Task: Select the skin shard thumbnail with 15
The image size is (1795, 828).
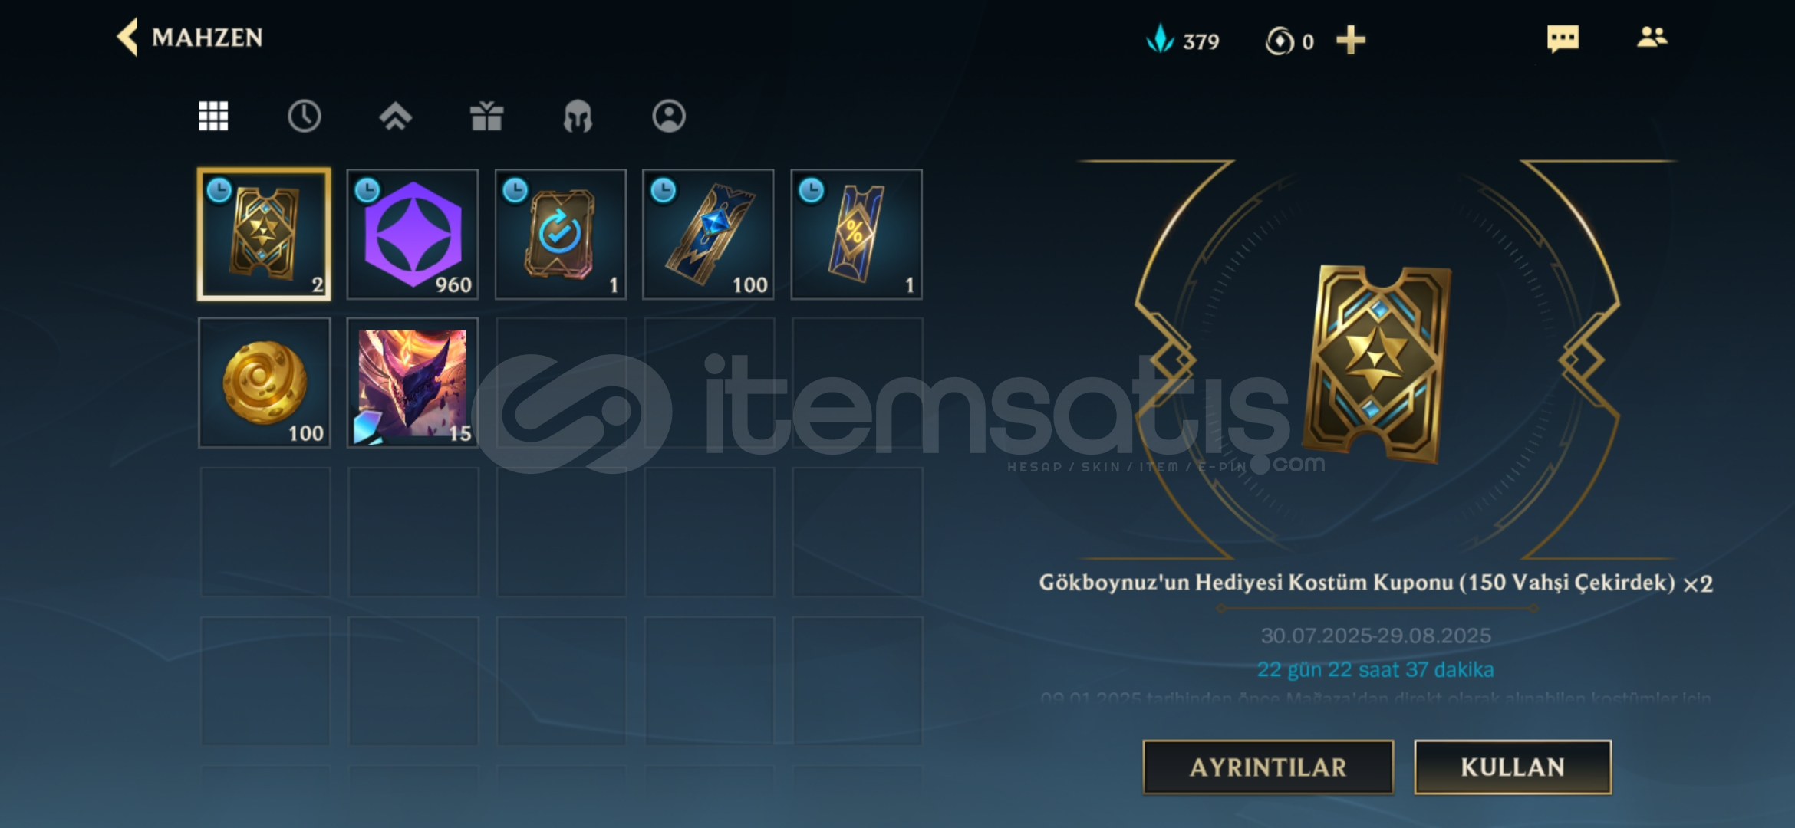Action: pos(413,383)
